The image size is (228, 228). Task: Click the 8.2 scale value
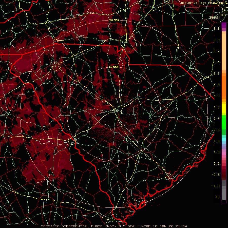tap(217, 51)
